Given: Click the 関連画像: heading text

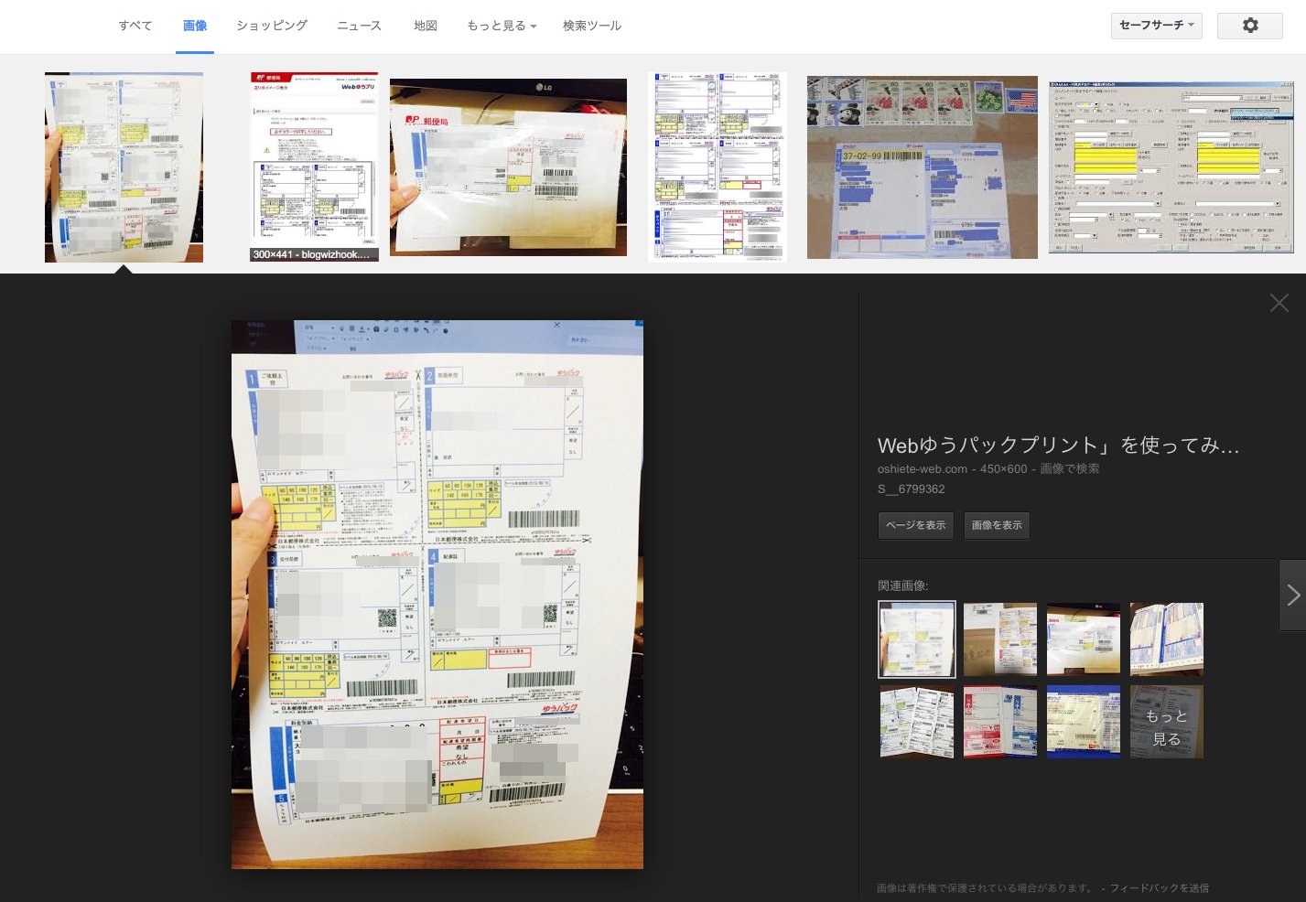Looking at the screenshot, I should 903,585.
